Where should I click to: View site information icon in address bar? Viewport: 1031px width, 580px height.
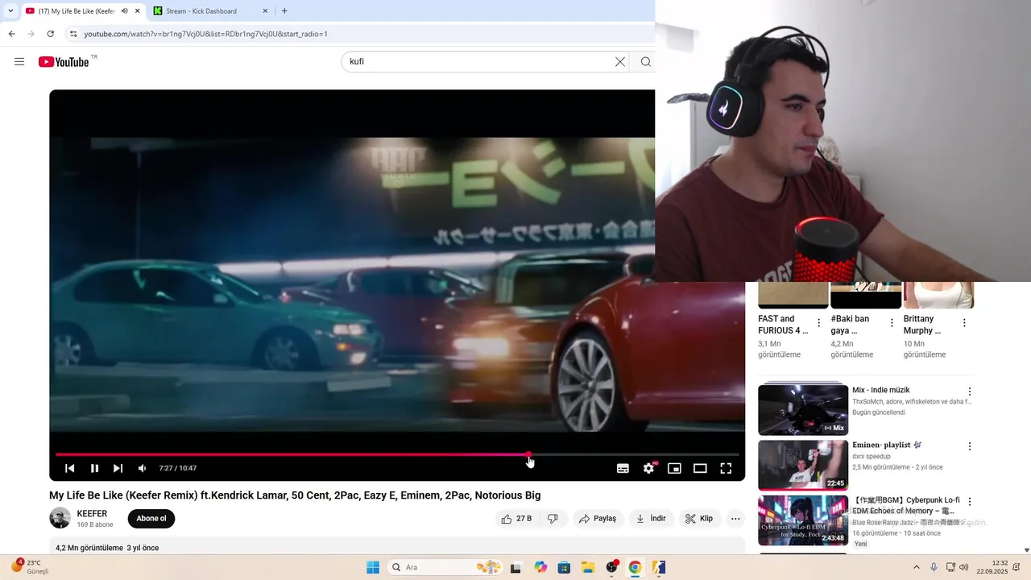pyautogui.click(x=73, y=34)
